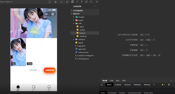The image size is (175, 94).
Task: Switch to Scope Data sub-tab
Action: [x=148, y=93]
